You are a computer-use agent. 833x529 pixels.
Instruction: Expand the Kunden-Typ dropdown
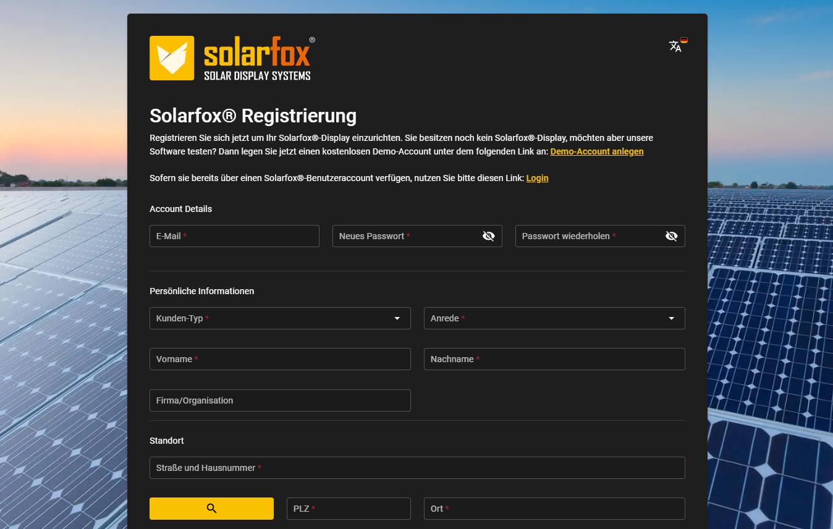click(x=397, y=318)
